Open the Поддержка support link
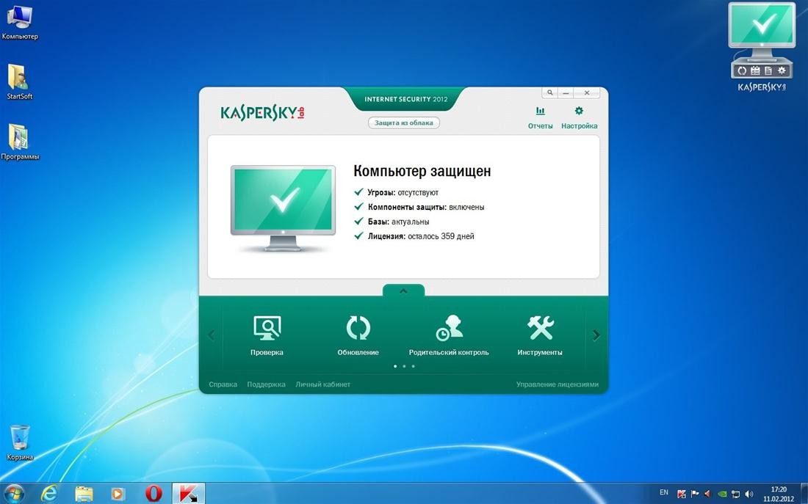Image resolution: width=808 pixels, height=504 pixels. point(266,384)
